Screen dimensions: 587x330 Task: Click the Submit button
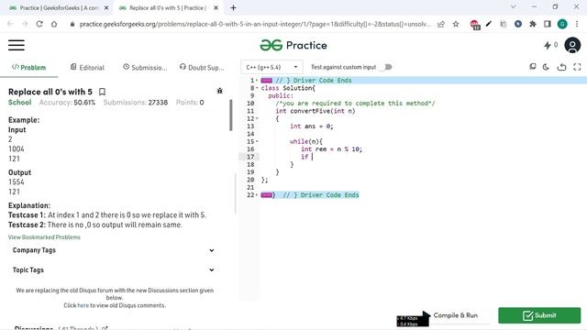539,315
